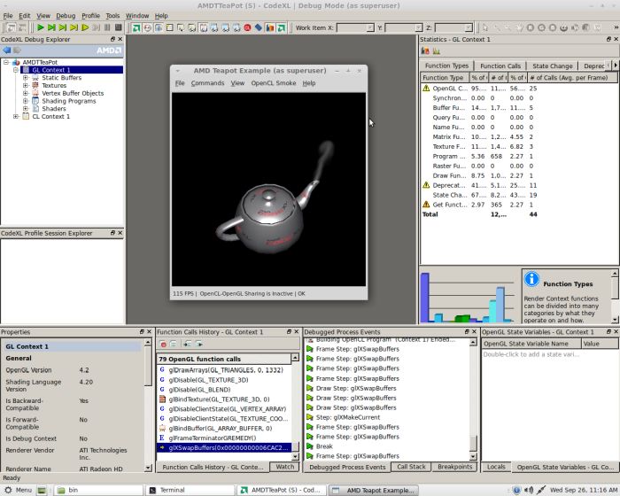The image size is (620, 496).
Task: Click the red circular icon in the views toolbar
Action: [247, 27]
